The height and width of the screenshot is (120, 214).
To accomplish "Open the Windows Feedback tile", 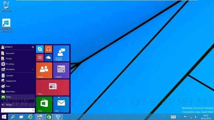I will pos(61,53).
